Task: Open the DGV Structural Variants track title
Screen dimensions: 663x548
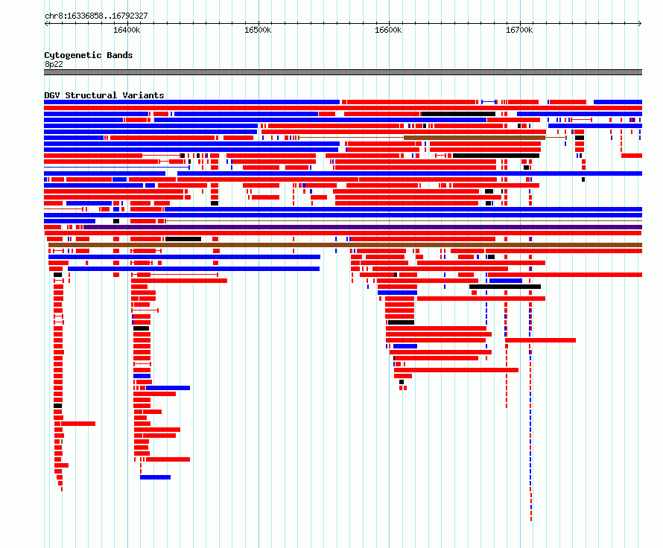Action: coord(104,95)
